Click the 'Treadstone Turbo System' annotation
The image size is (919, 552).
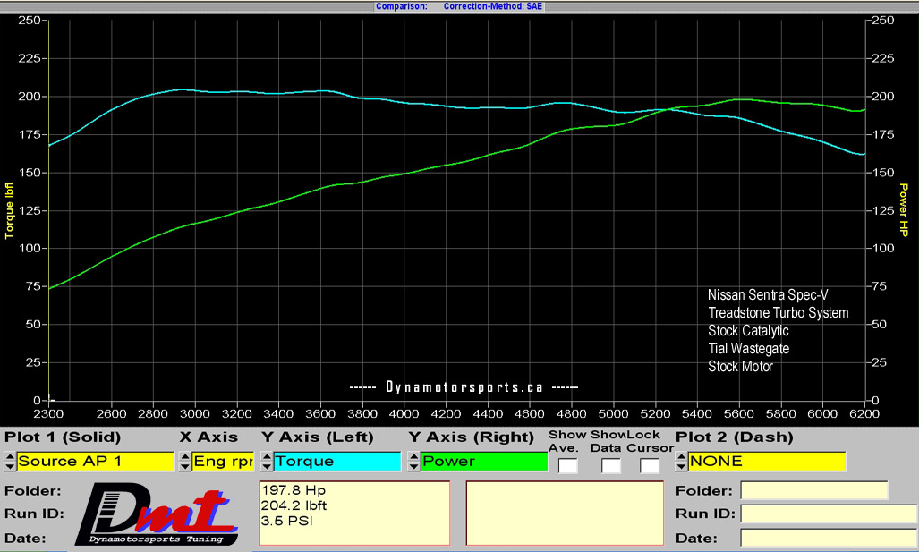779,313
